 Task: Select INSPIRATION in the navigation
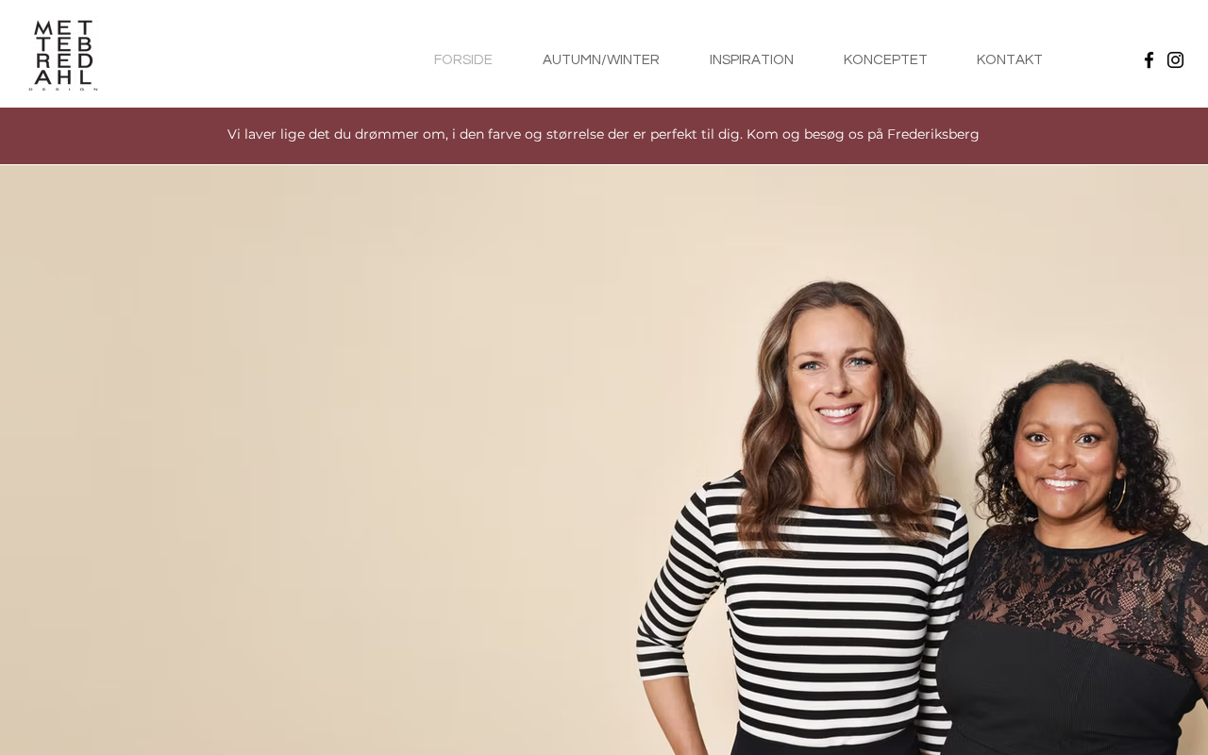pos(751,59)
